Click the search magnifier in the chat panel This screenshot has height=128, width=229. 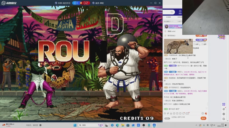(x=172, y=12)
